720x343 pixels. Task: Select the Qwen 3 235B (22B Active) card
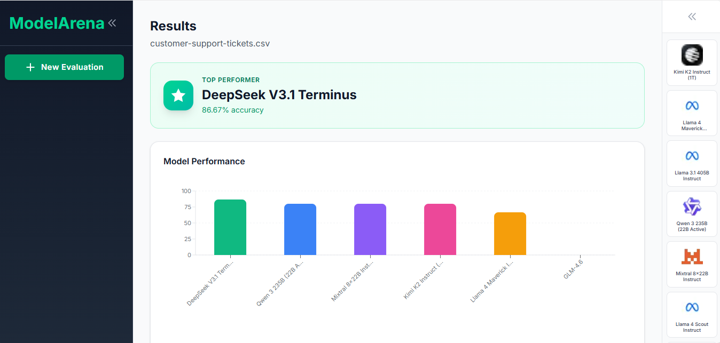pyautogui.click(x=692, y=214)
